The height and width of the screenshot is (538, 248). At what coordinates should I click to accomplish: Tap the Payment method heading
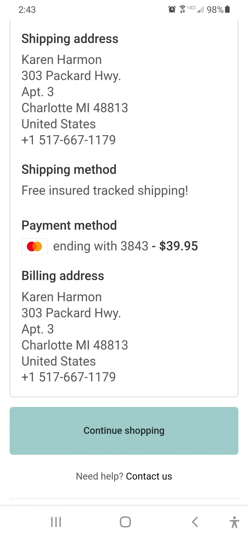tap(69, 225)
